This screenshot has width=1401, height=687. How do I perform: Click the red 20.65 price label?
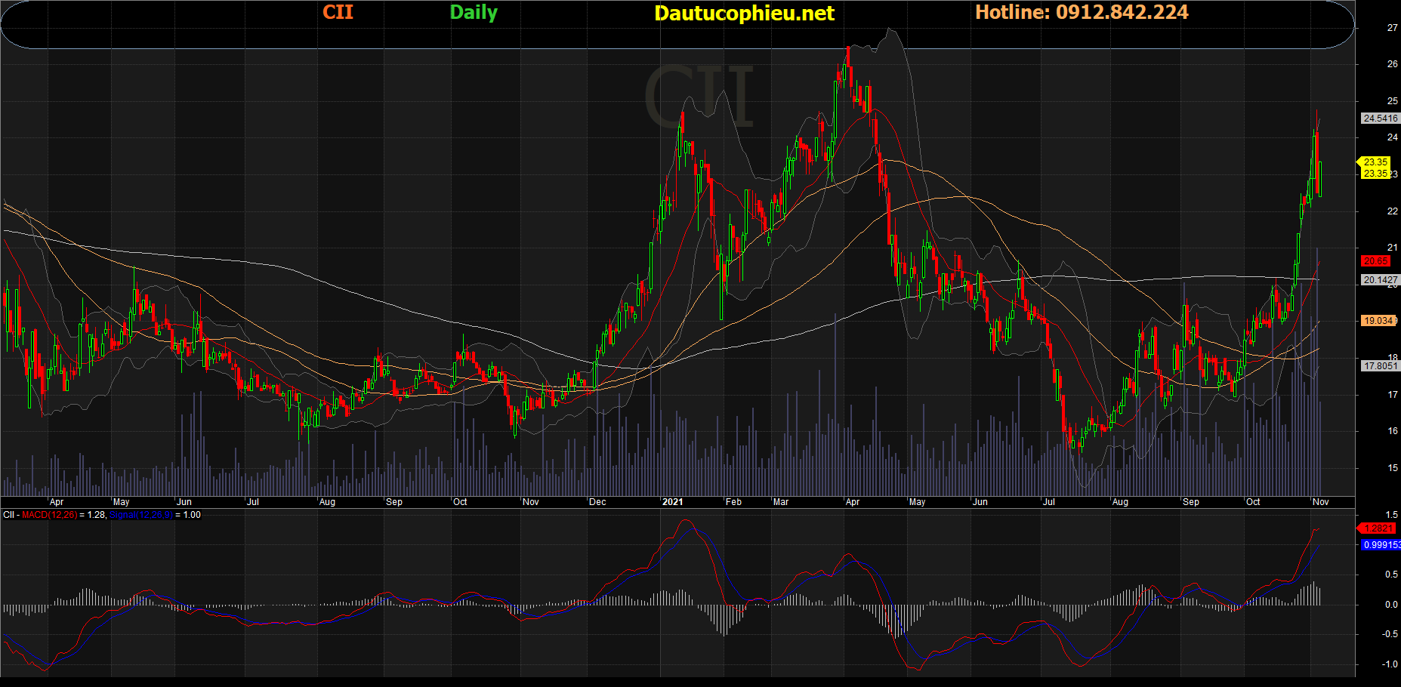(x=1375, y=261)
